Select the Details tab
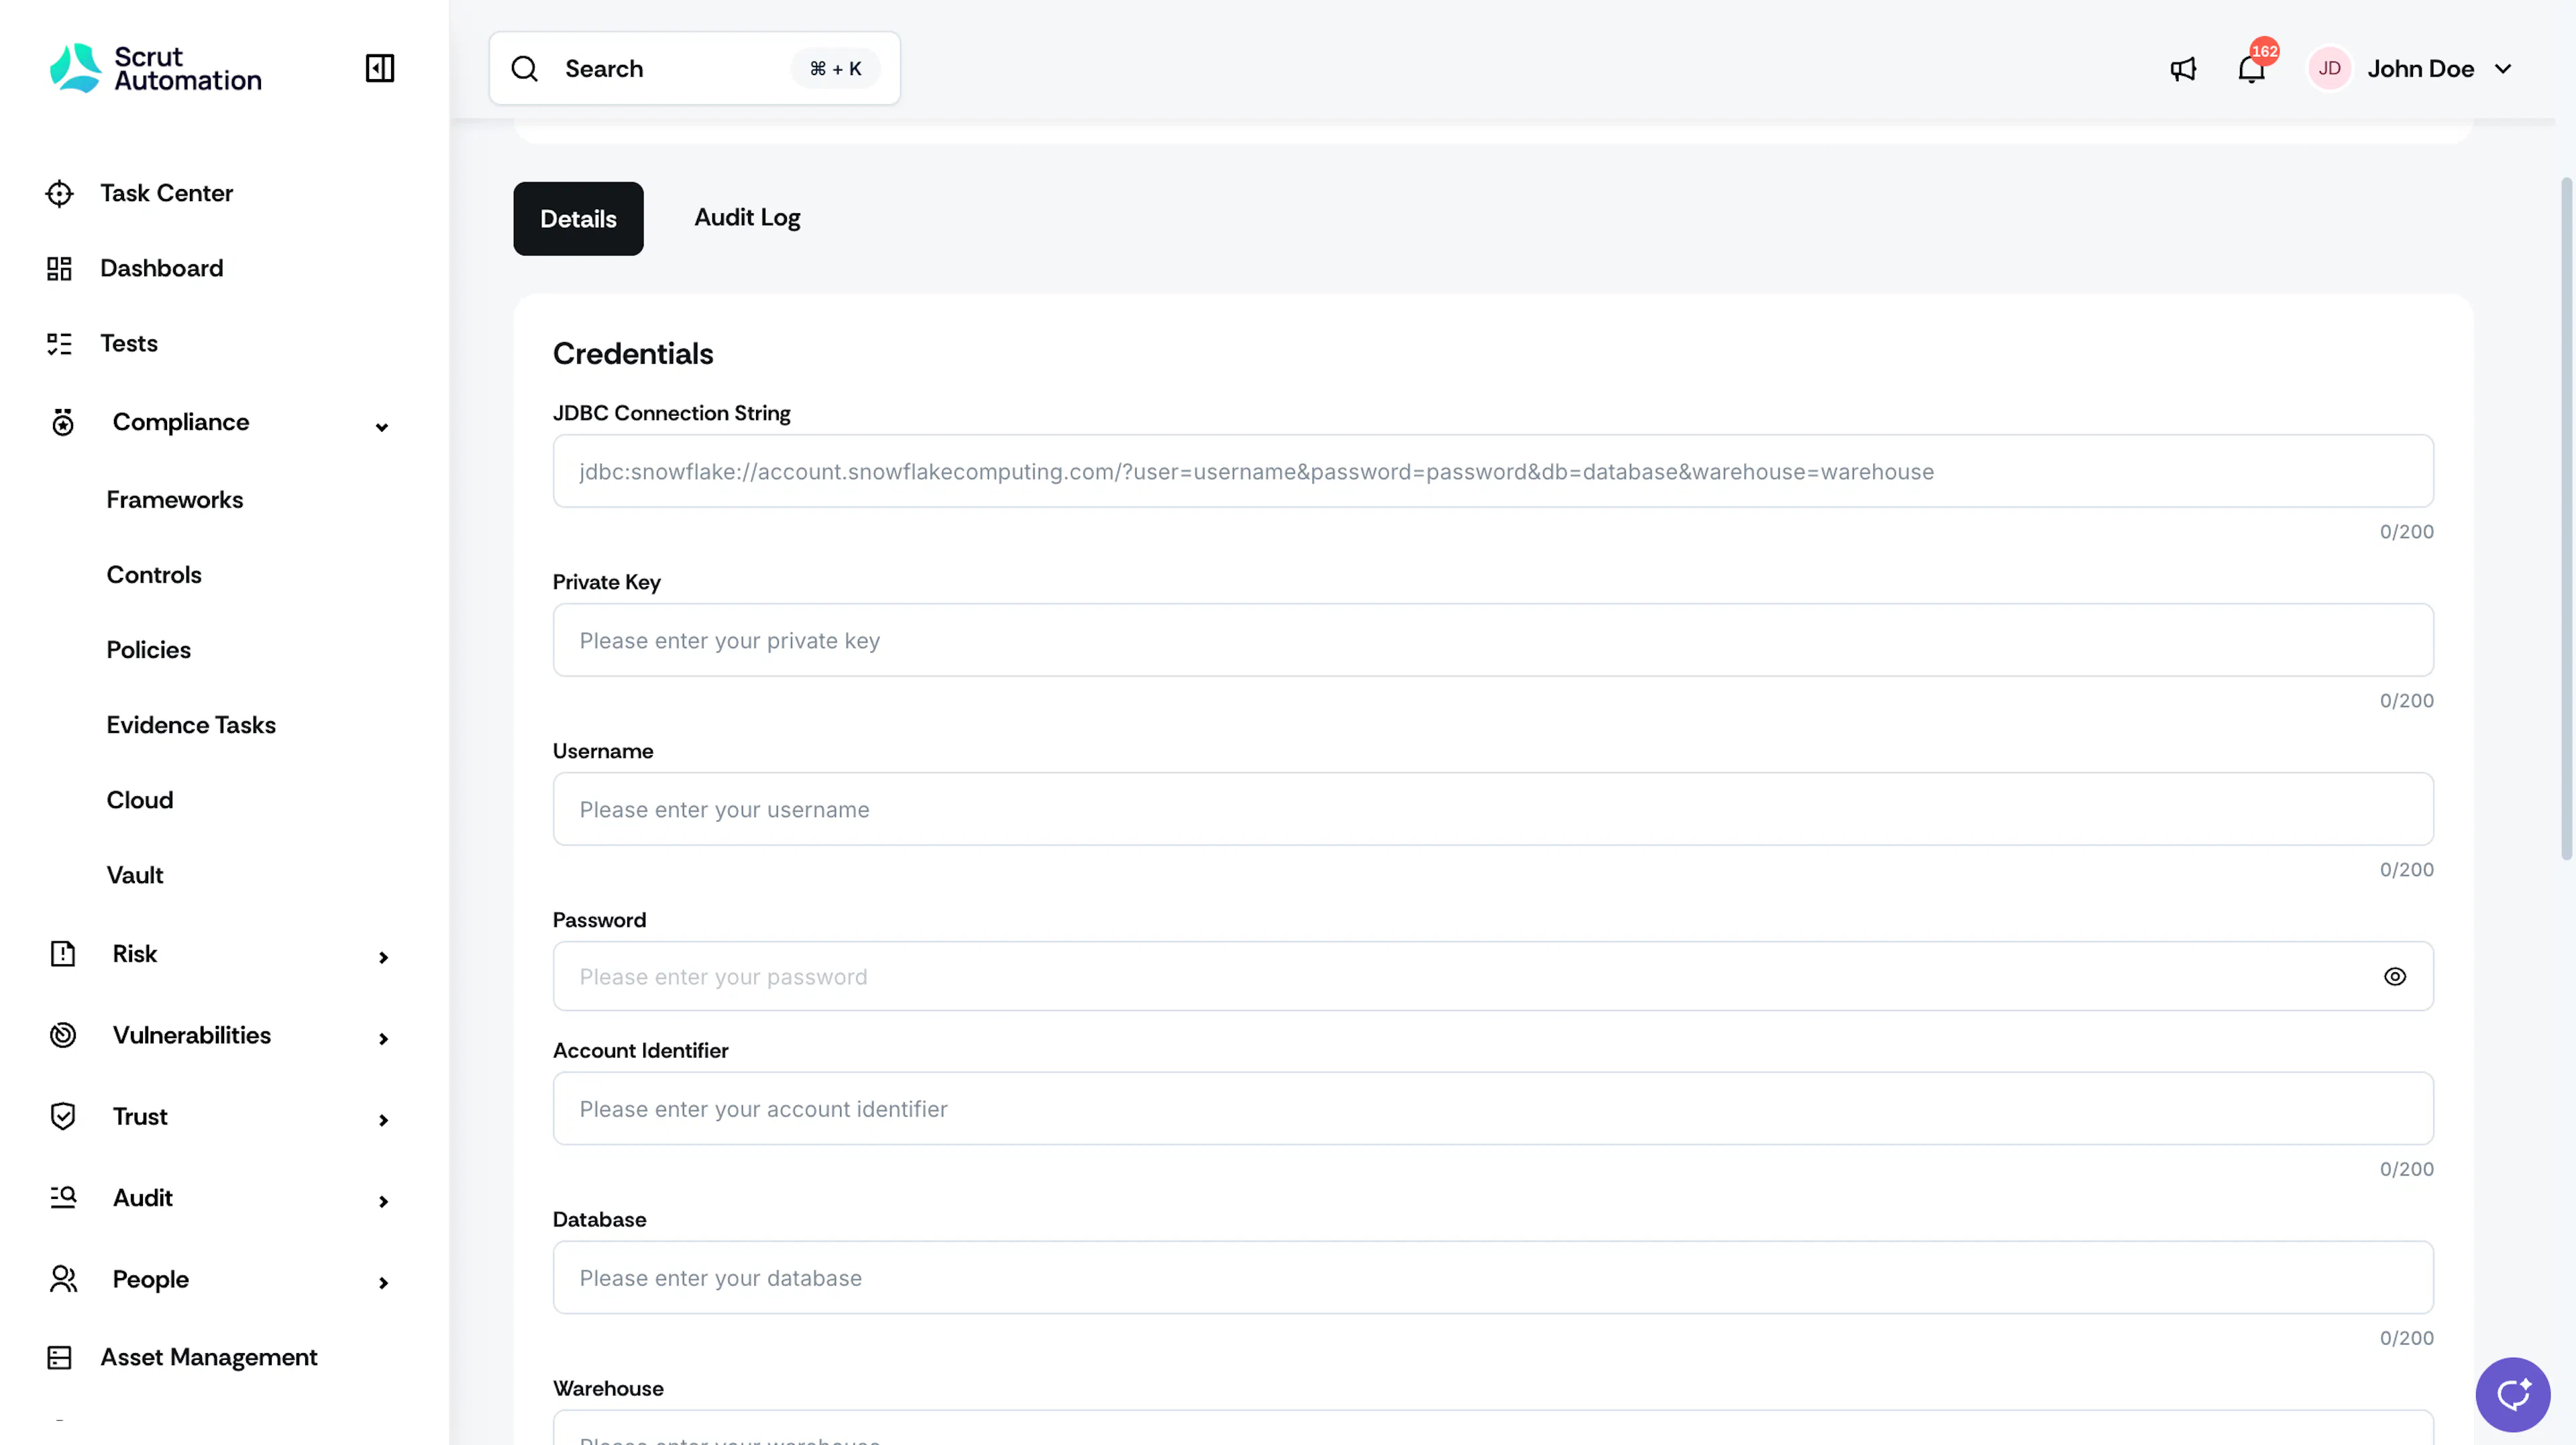This screenshot has width=2576, height=1445. 578,218
